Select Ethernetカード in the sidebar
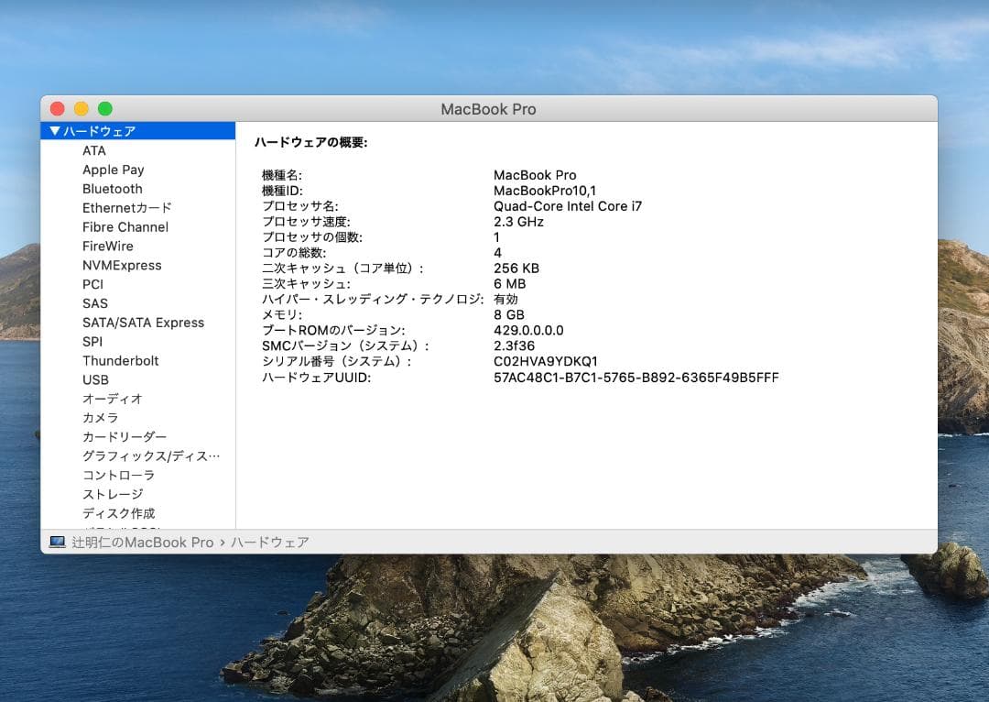Screen dimensions: 989x702 coord(126,208)
